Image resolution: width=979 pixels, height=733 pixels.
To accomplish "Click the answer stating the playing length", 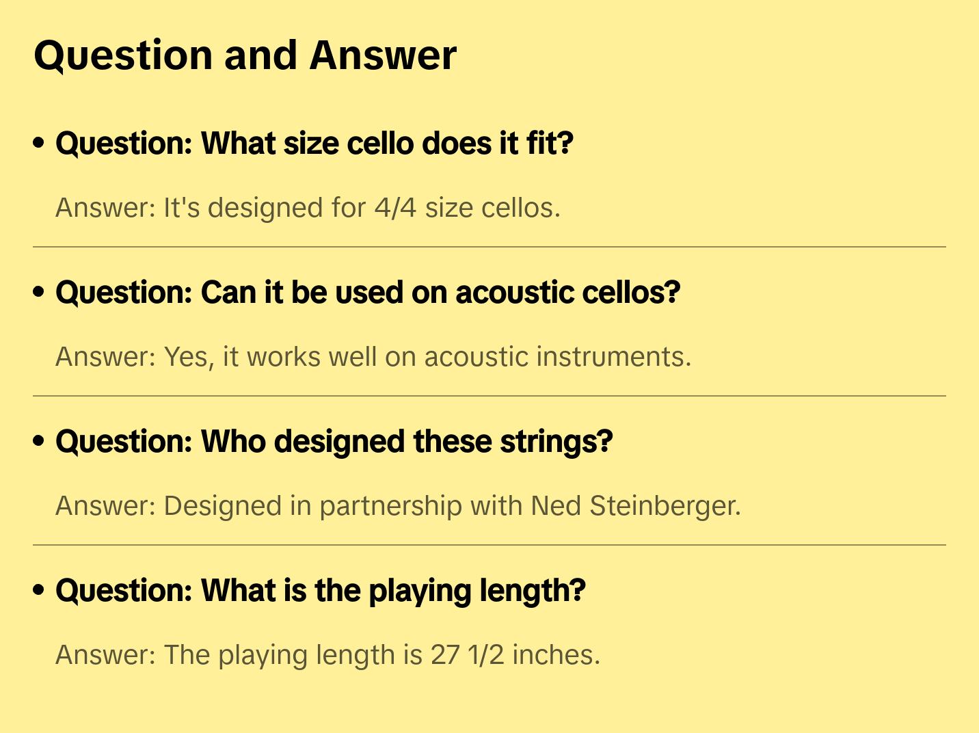I will coord(327,655).
